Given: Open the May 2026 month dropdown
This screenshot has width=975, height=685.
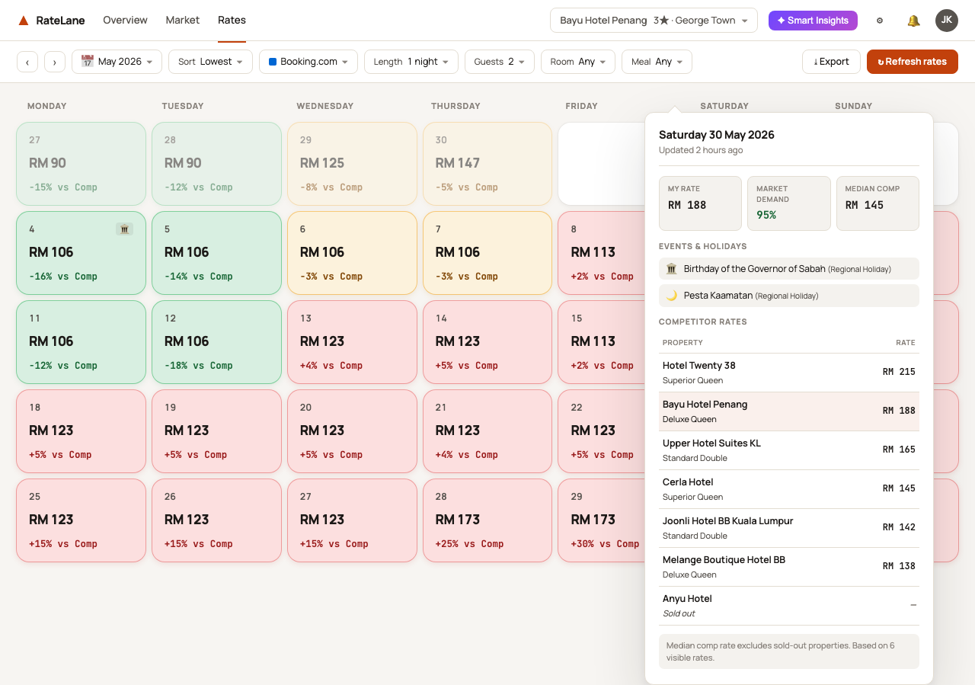Looking at the screenshot, I should [117, 62].
